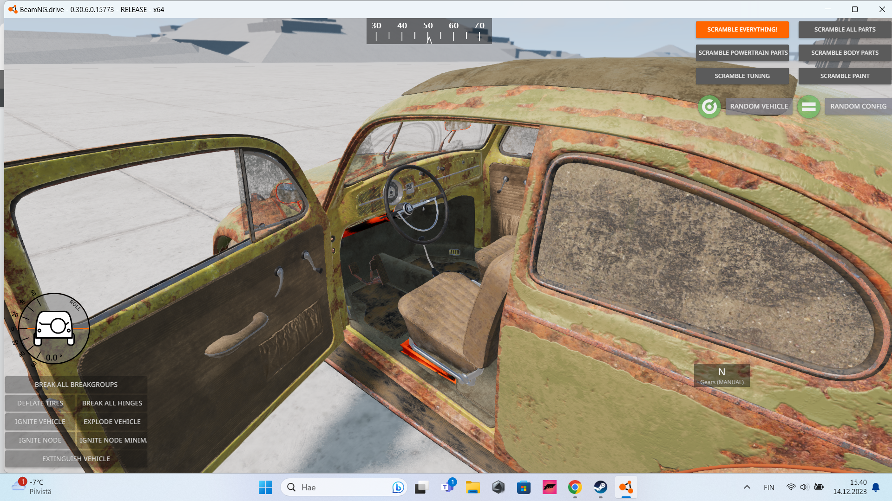Open Google Chrome from the taskbar
Image resolution: width=892 pixels, height=501 pixels.
575,487
